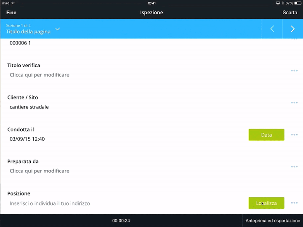
Task: Open more options for Posizione
Action: [x=294, y=203]
